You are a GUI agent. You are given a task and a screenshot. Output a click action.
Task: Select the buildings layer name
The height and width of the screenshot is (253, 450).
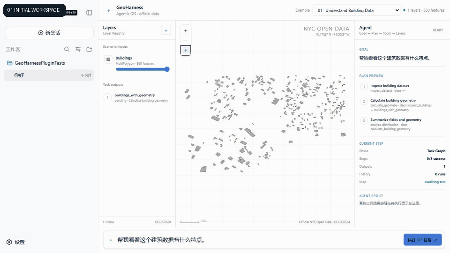pos(124,58)
